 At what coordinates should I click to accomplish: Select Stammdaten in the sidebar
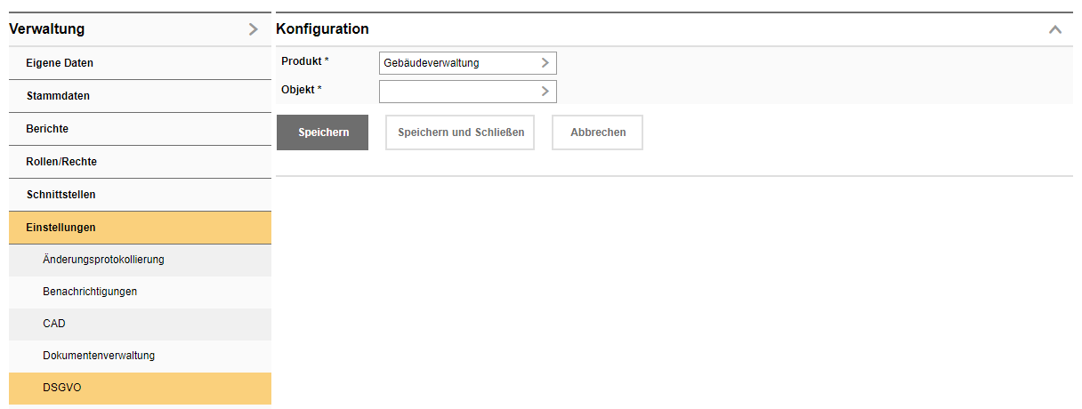58,96
